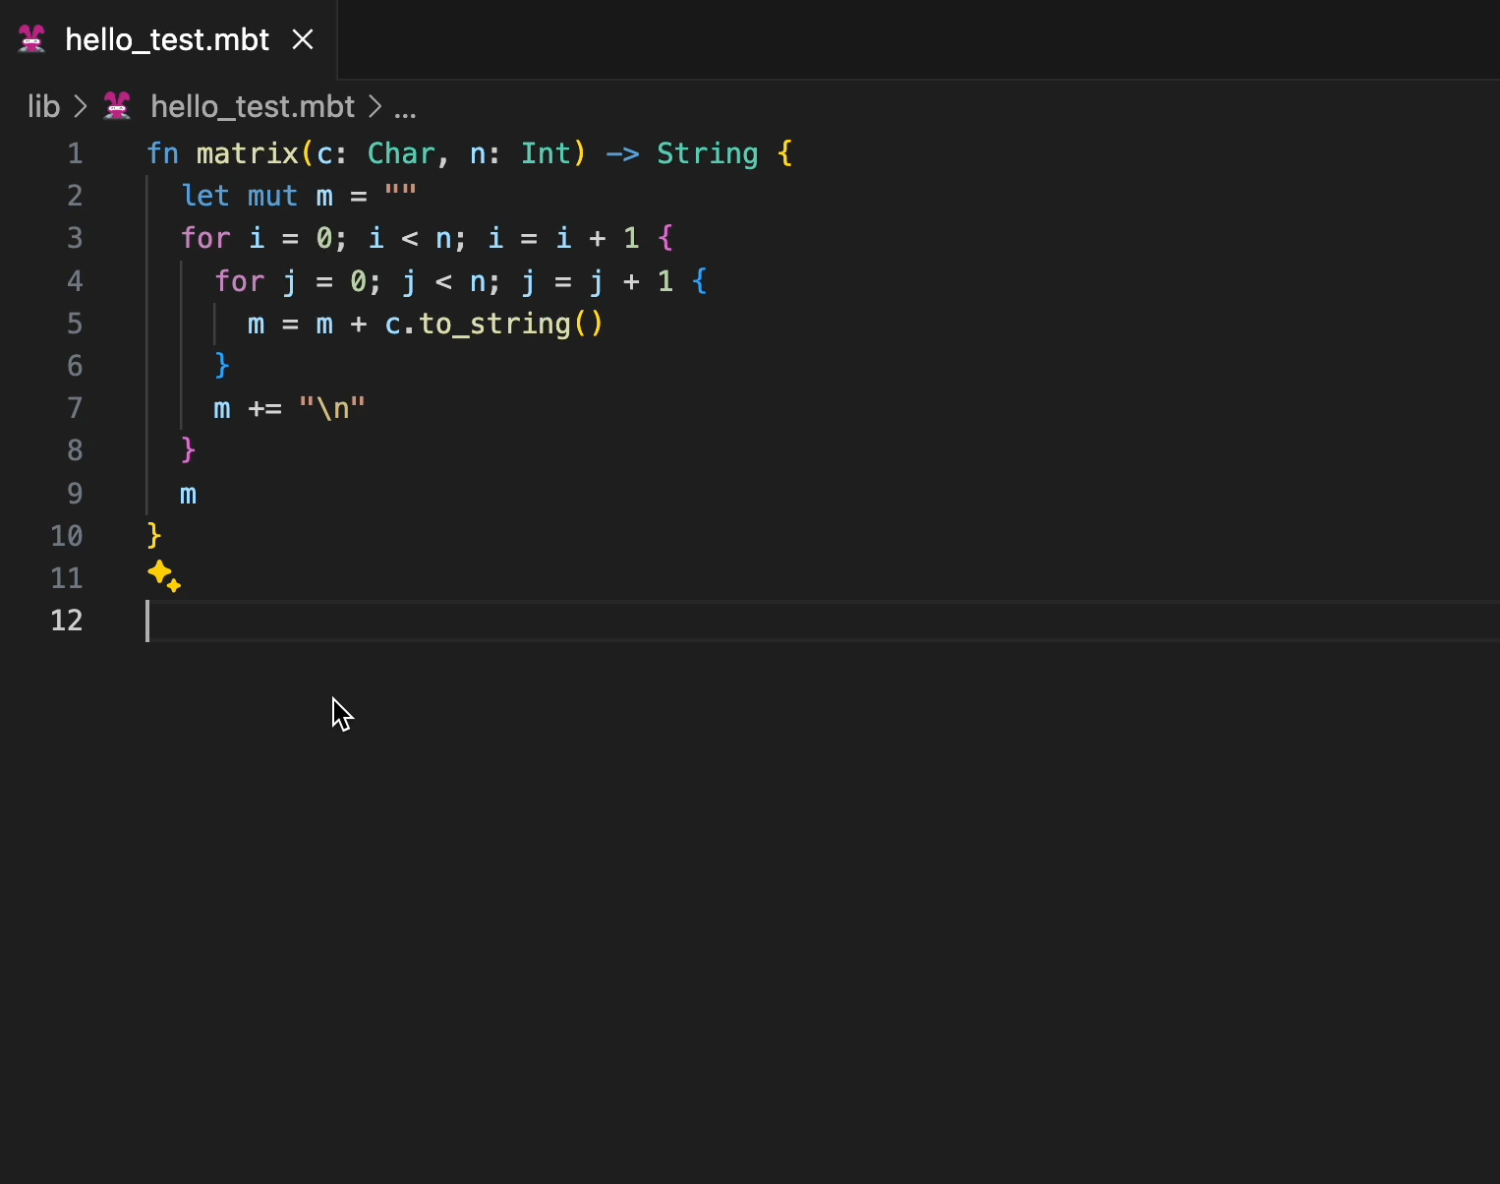This screenshot has width=1500, height=1184.
Task: Open the lib folder breadcrumb
Action: point(43,106)
